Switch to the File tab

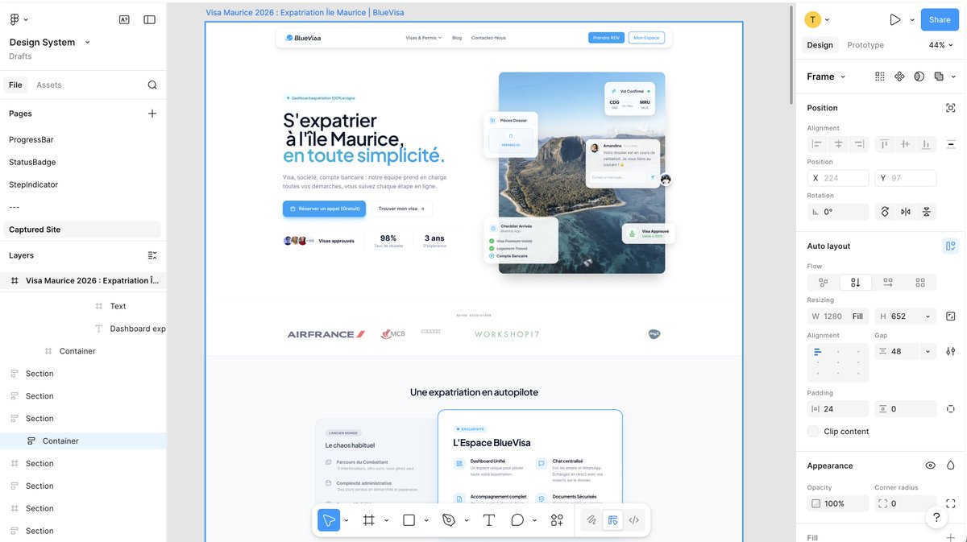[15, 85]
